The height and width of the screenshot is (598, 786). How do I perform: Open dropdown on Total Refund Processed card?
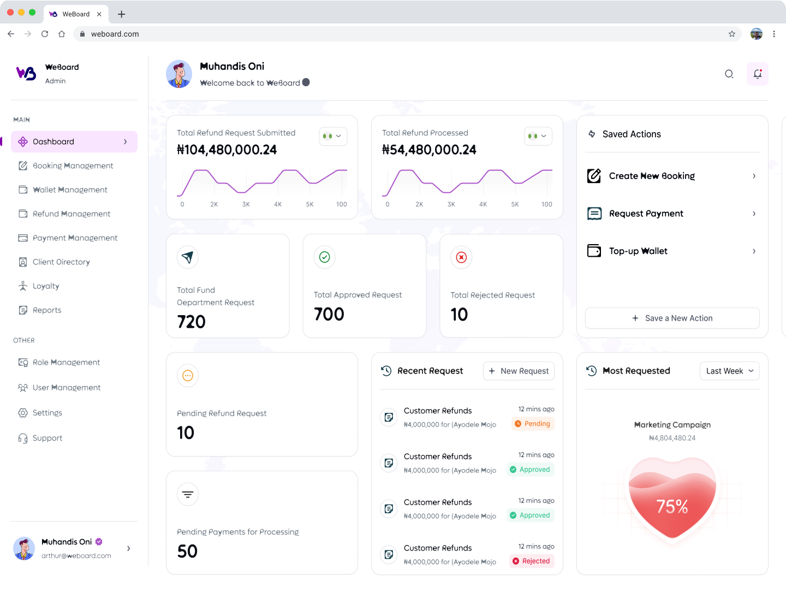(x=538, y=136)
